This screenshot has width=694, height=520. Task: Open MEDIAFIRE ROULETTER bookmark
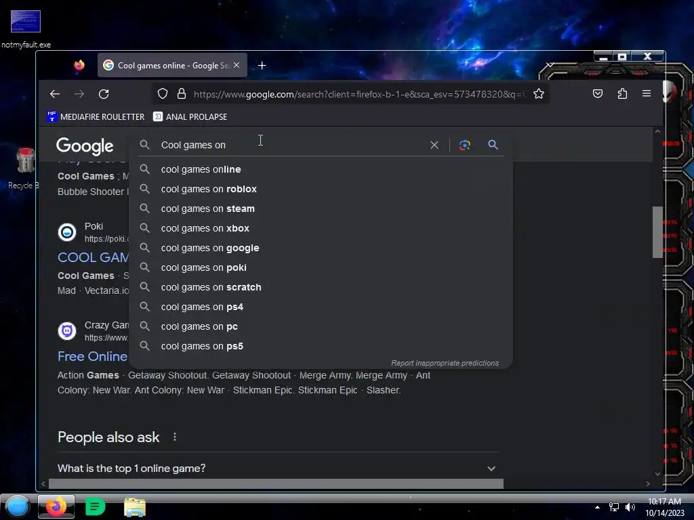[x=96, y=116]
